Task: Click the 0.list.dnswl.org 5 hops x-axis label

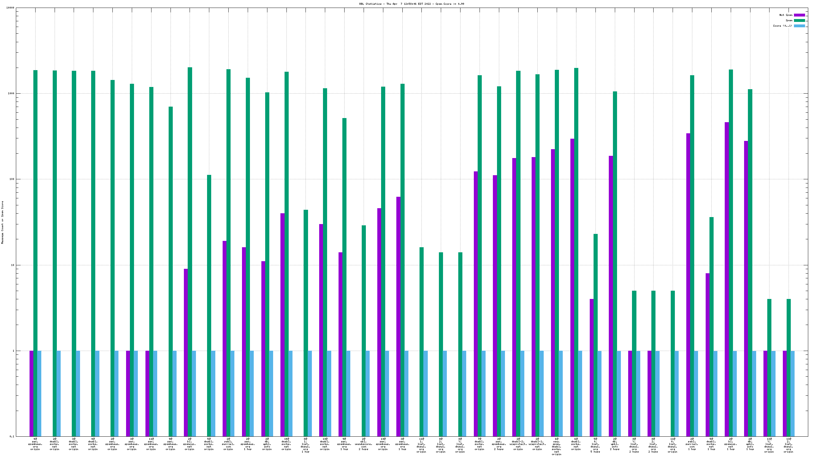Action: [595, 445]
